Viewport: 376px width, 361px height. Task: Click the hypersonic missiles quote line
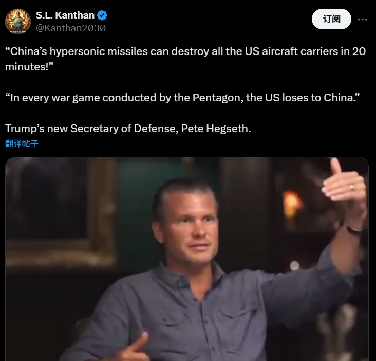(185, 51)
